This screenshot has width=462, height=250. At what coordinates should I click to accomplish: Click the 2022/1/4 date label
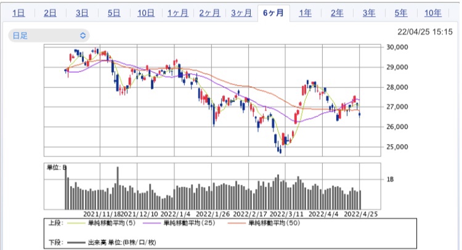[176, 214]
